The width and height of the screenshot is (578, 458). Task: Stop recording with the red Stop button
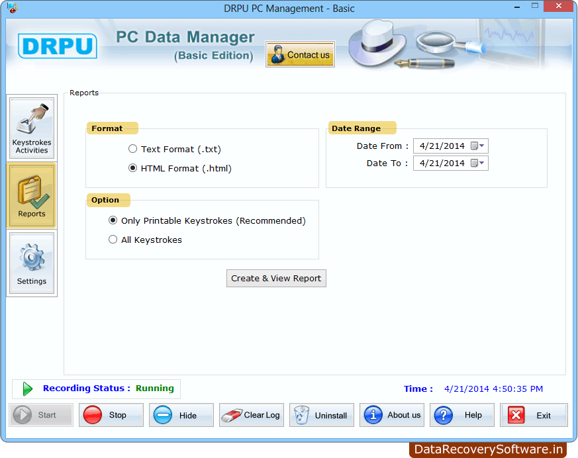point(111,415)
